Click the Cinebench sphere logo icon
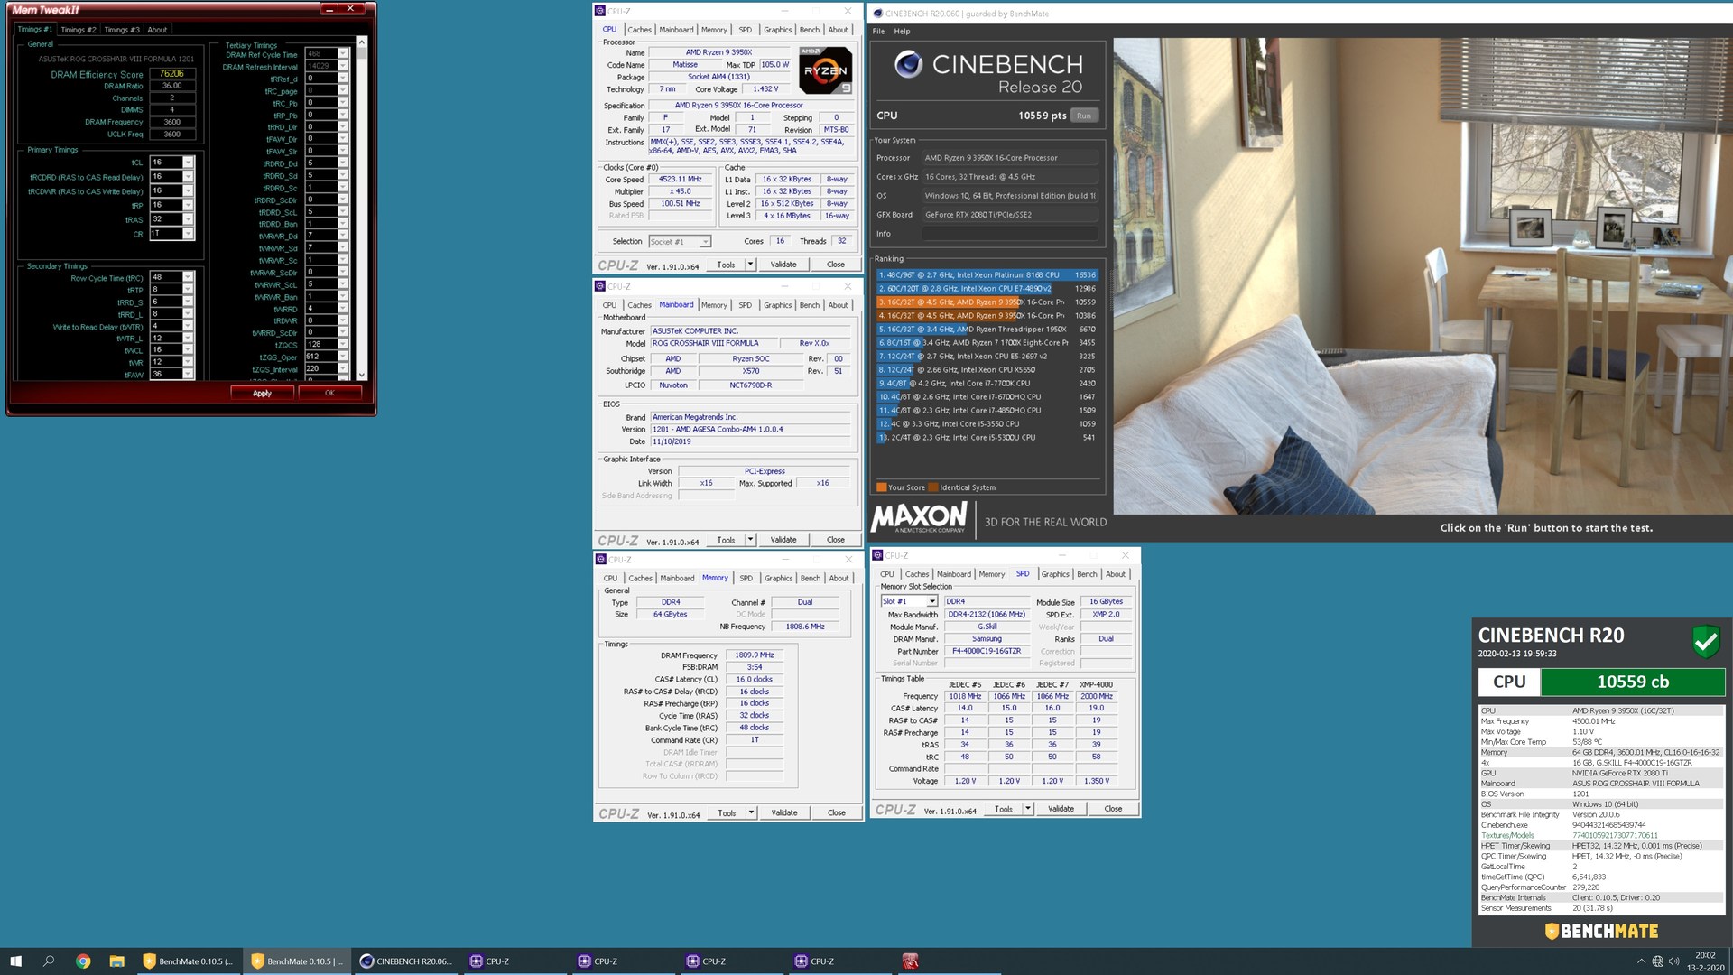The height and width of the screenshot is (975, 1733). 908,64
